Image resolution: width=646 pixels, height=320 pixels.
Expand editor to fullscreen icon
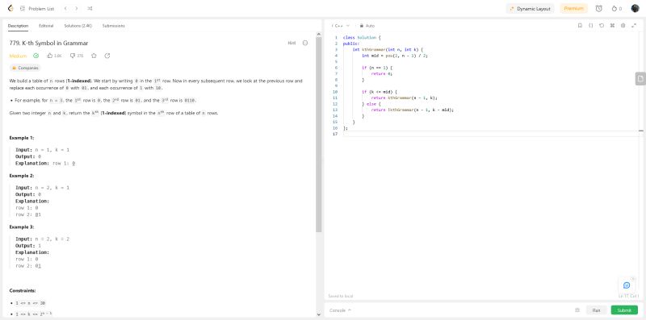click(634, 26)
